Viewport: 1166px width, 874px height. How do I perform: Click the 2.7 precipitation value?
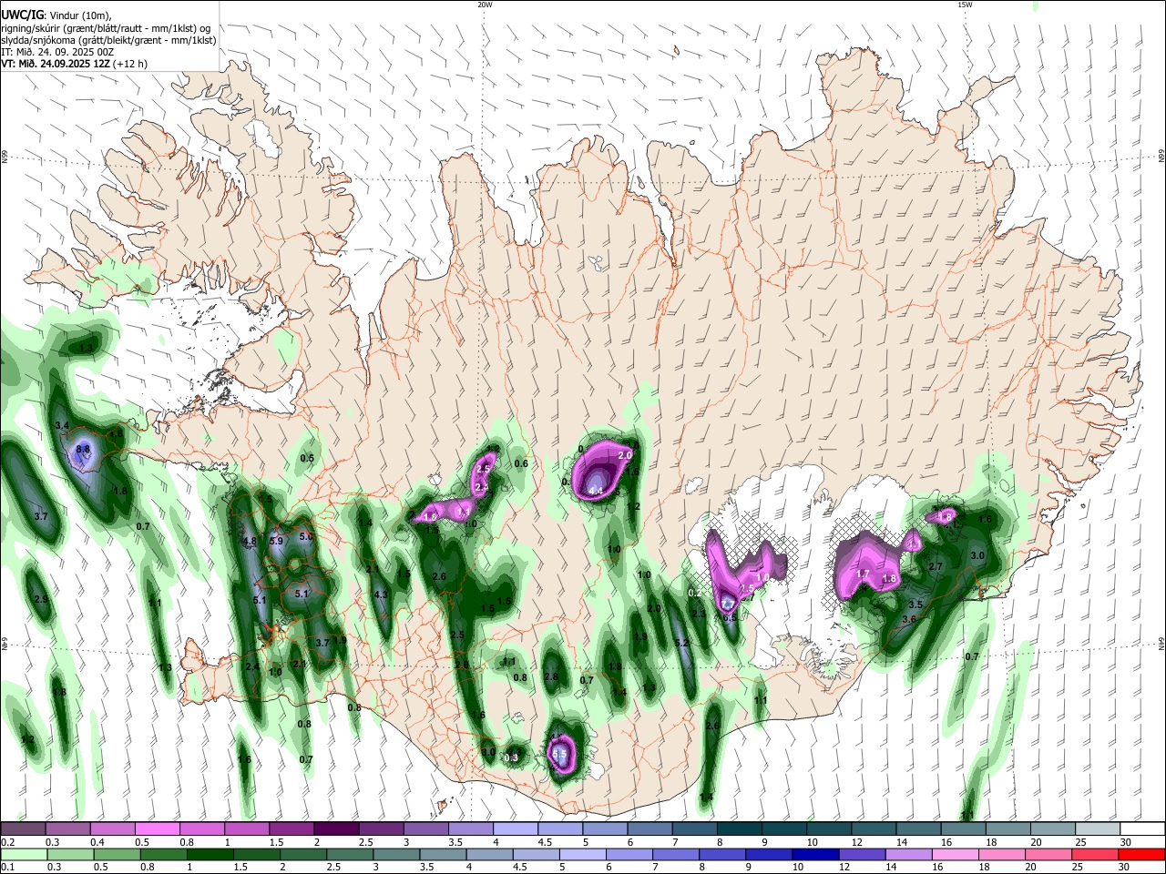pyautogui.click(x=935, y=567)
